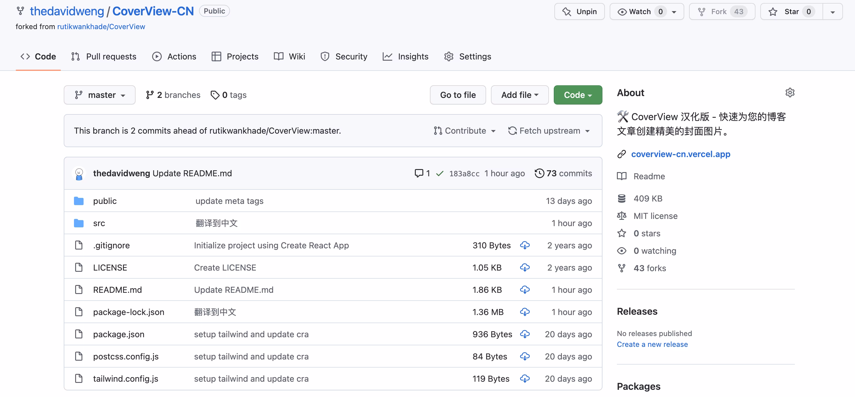855x397 pixels.
Task: Open the tailwind.config.js file
Action: click(x=125, y=378)
